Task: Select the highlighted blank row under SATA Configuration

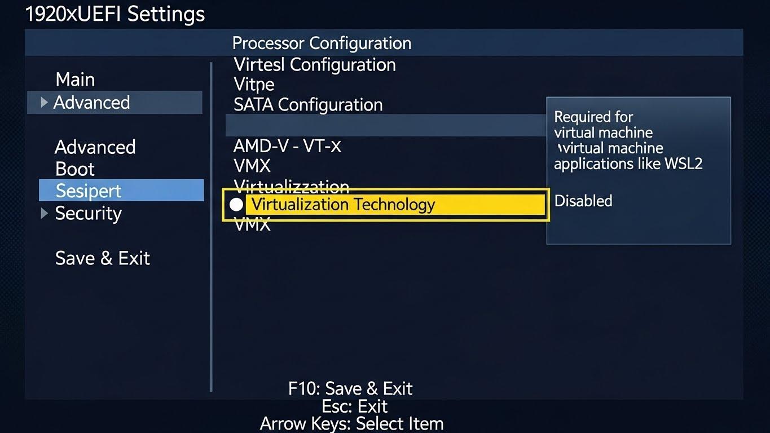Action: coord(386,125)
